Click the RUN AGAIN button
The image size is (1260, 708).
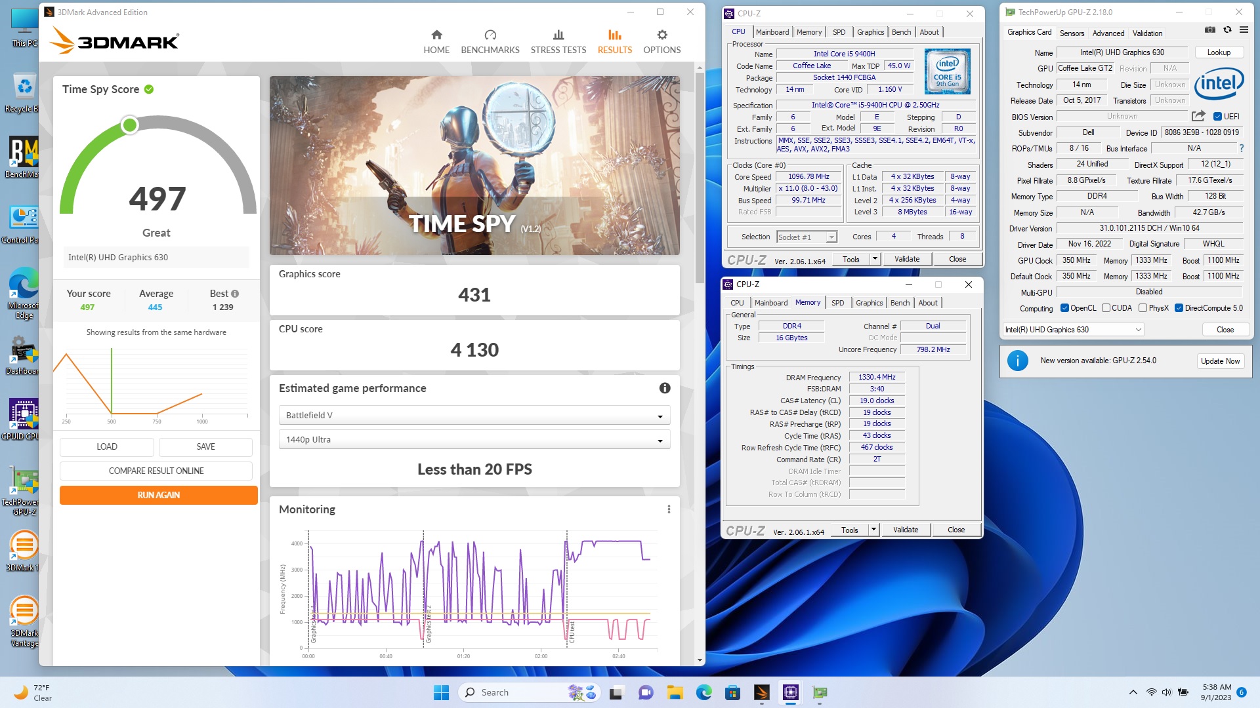coord(158,495)
